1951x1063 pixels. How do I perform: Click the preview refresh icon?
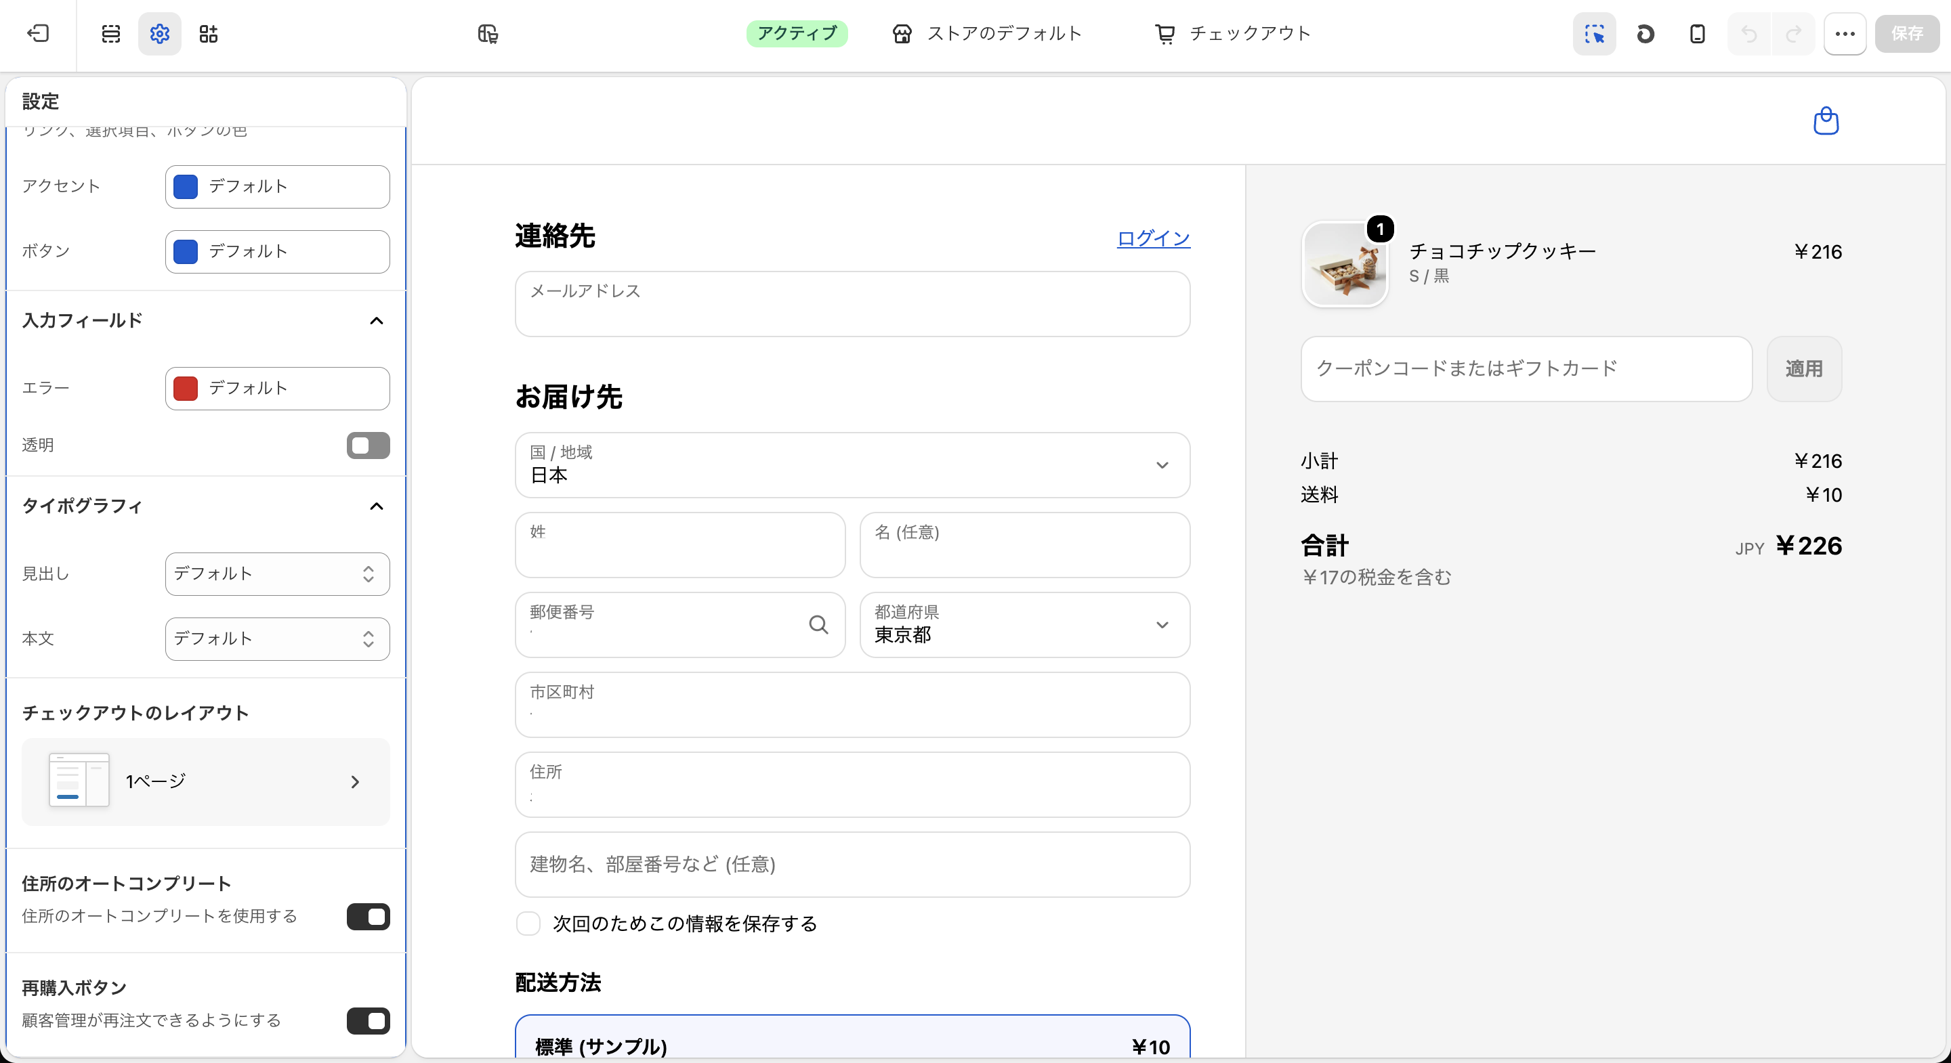click(1645, 33)
